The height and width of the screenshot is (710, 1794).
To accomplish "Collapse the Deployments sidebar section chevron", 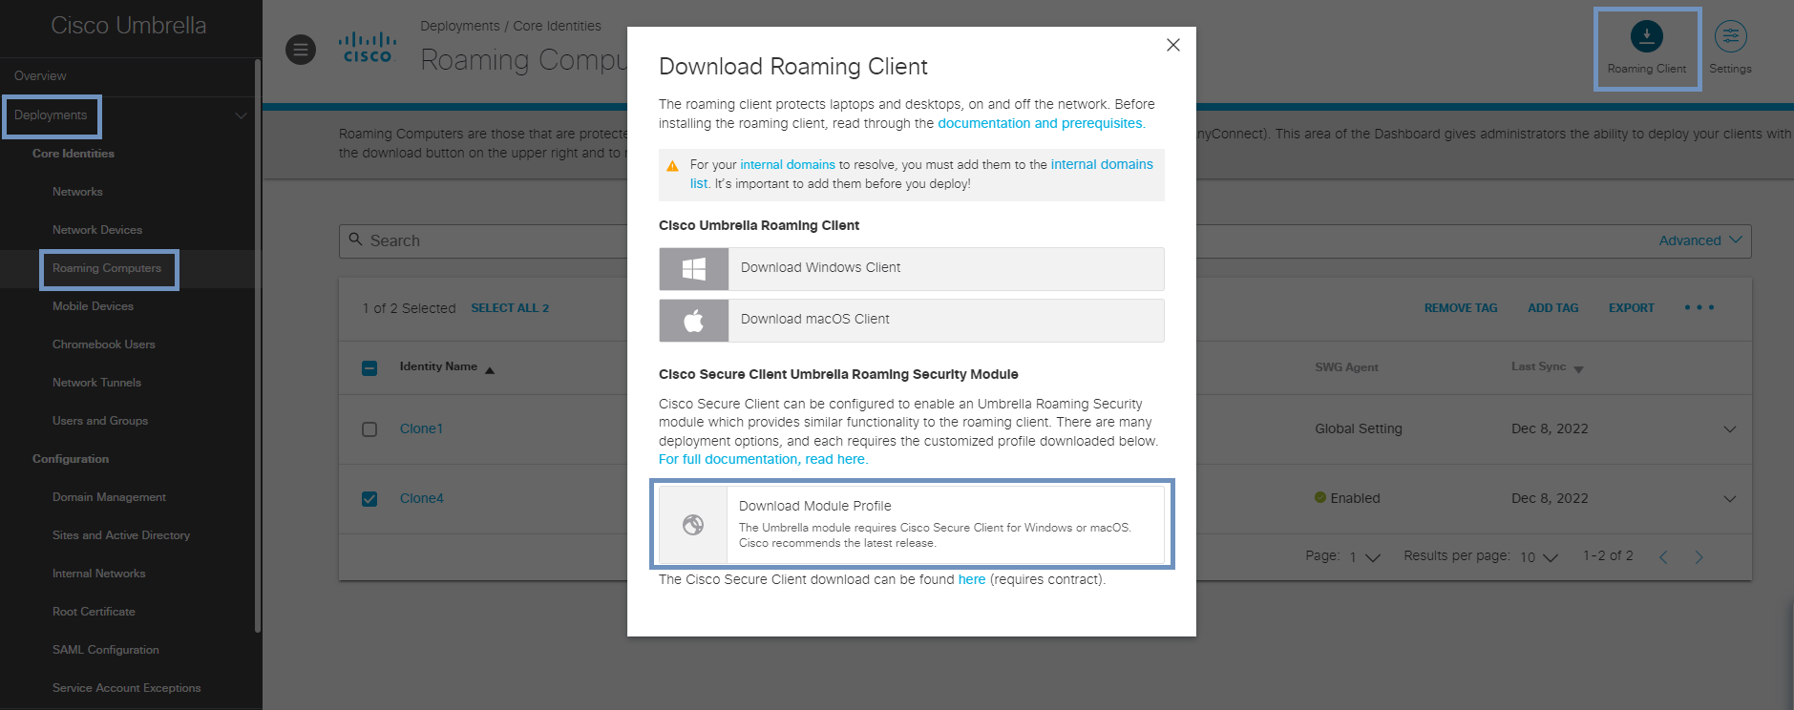I will click(x=241, y=115).
